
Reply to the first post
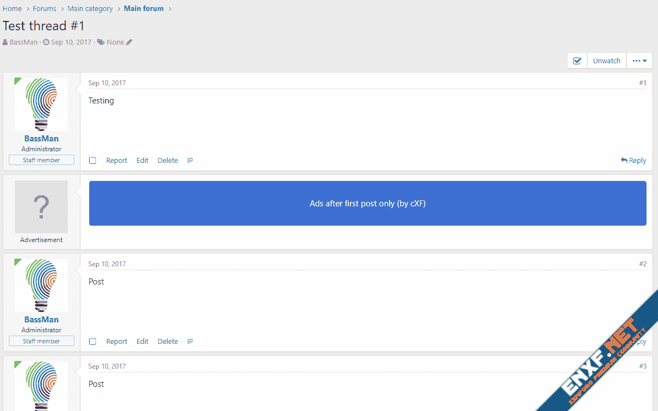click(633, 161)
